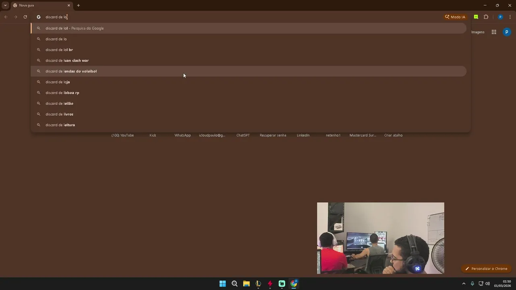This screenshot has height=290, width=516.
Task: Open the WhatsApp shortcut
Action: pyautogui.click(x=183, y=135)
